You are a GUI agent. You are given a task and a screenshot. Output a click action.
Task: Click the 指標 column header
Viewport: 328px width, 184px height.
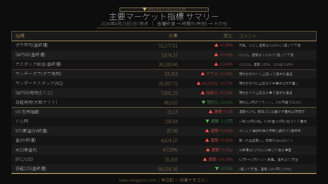click(x=20, y=36)
